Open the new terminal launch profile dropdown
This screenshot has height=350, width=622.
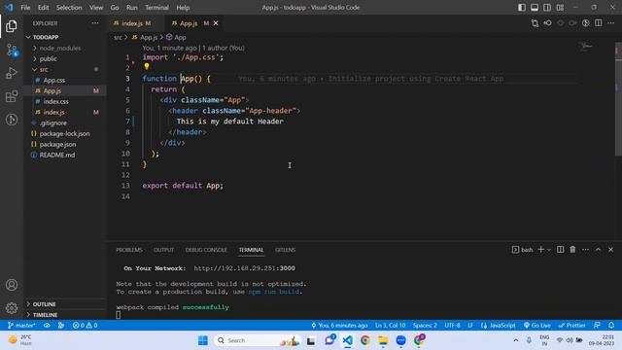[x=549, y=250]
